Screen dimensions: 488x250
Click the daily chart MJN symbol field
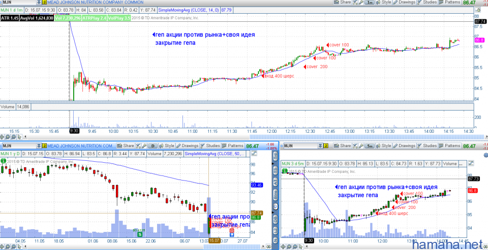point(19,146)
